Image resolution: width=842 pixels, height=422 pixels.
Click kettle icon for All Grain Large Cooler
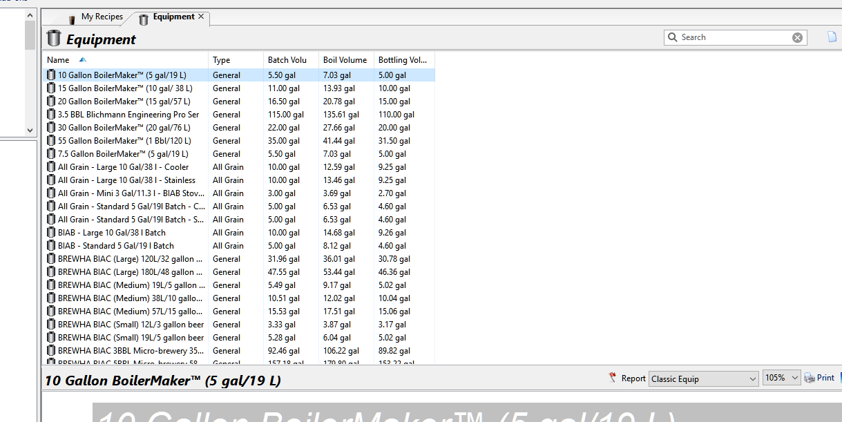51,167
